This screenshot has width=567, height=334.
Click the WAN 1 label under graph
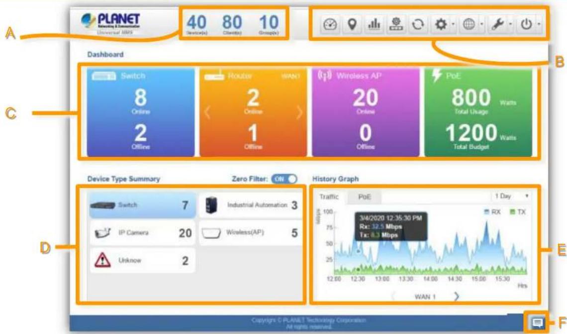[425, 297]
